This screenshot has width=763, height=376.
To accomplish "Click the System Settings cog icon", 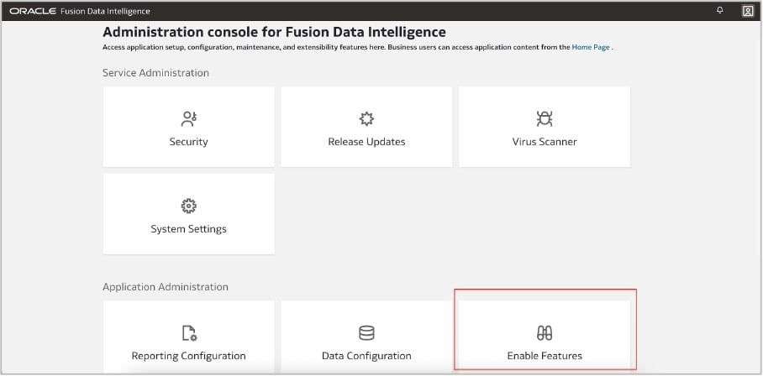I will [x=188, y=206].
